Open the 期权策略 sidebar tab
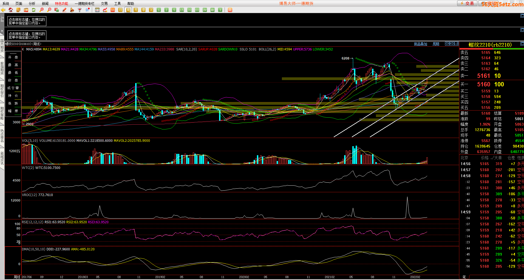The width and height of the screenshot is (524, 280). (2, 113)
